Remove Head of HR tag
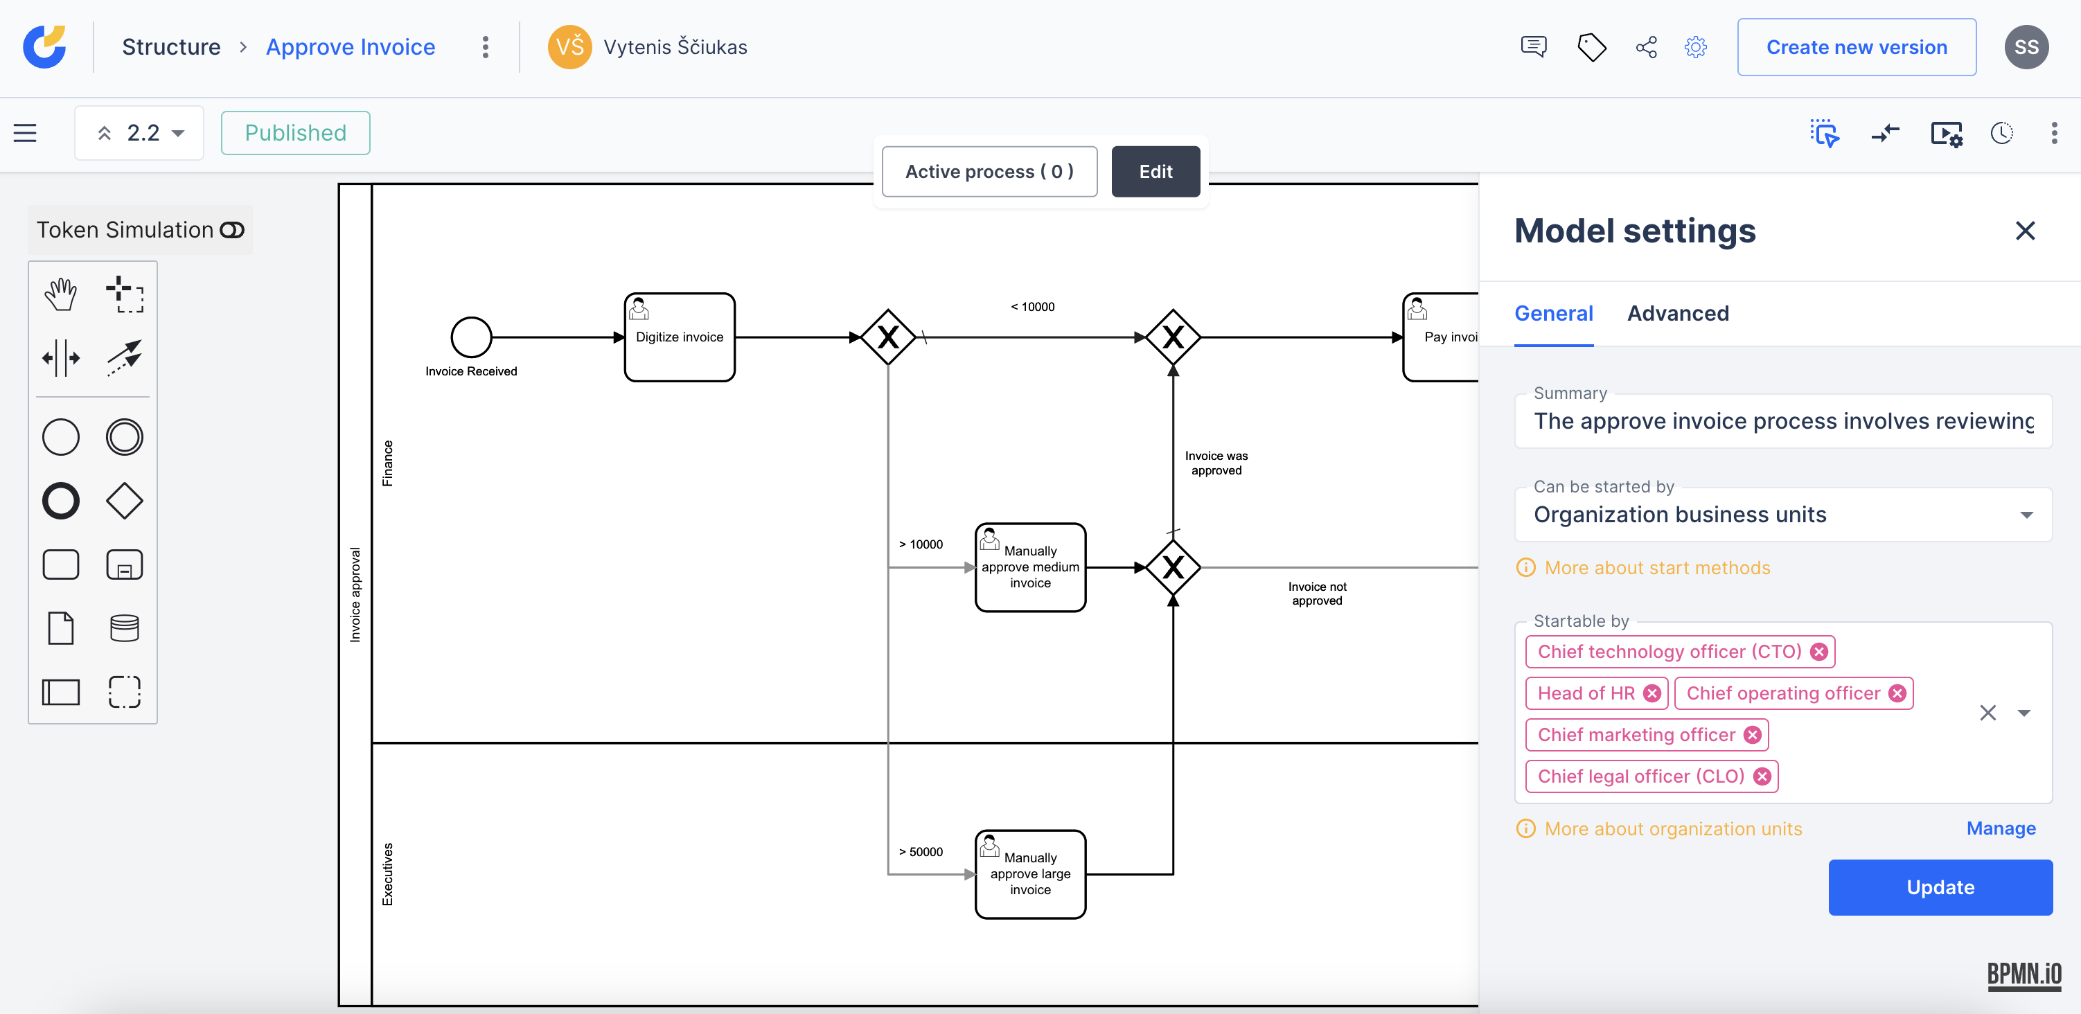 [x=1652, y=693]
